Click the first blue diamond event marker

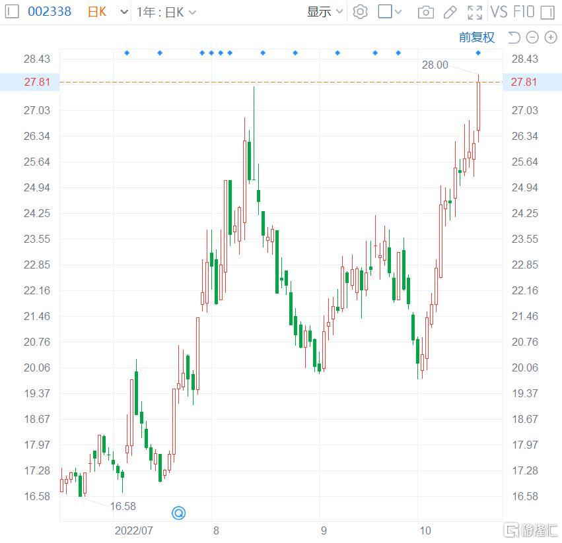tap(127, 53)
